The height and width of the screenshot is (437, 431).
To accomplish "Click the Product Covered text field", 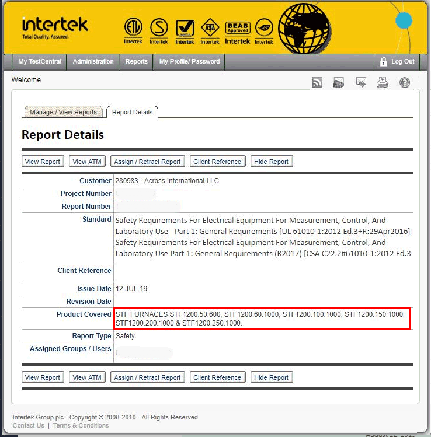I will click(x=262, y=319).
